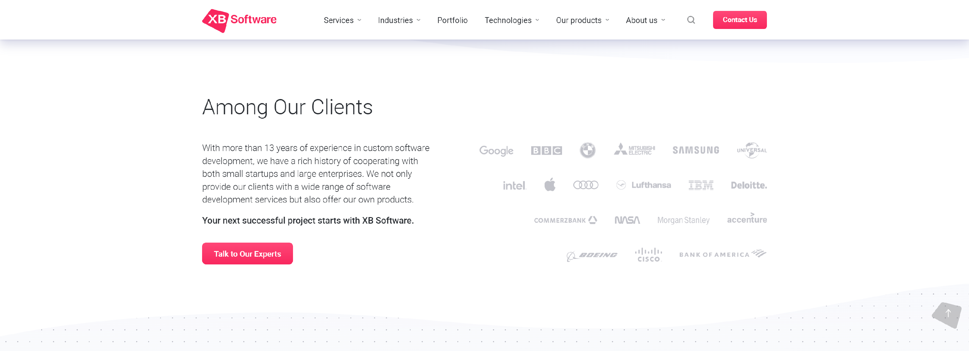
Task: Expand the Technologies chevron
Action: click(x=537, y=20)
